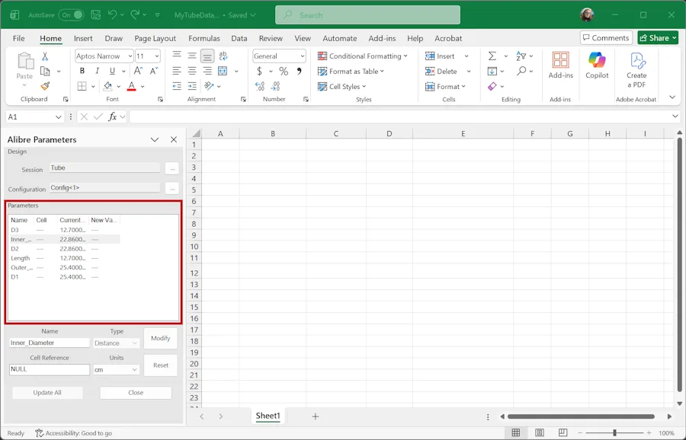Click the Search box

coord(367,15)
